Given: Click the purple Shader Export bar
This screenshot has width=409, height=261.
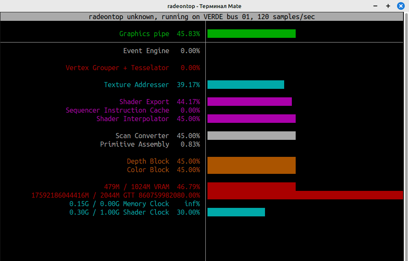Looking at the screenshot, I should click(x=249, y=102).
